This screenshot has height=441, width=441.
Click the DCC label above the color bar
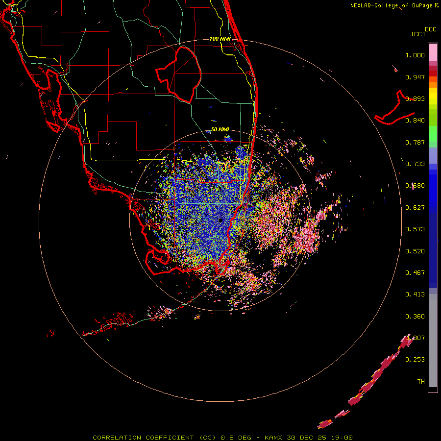(431, 29)
